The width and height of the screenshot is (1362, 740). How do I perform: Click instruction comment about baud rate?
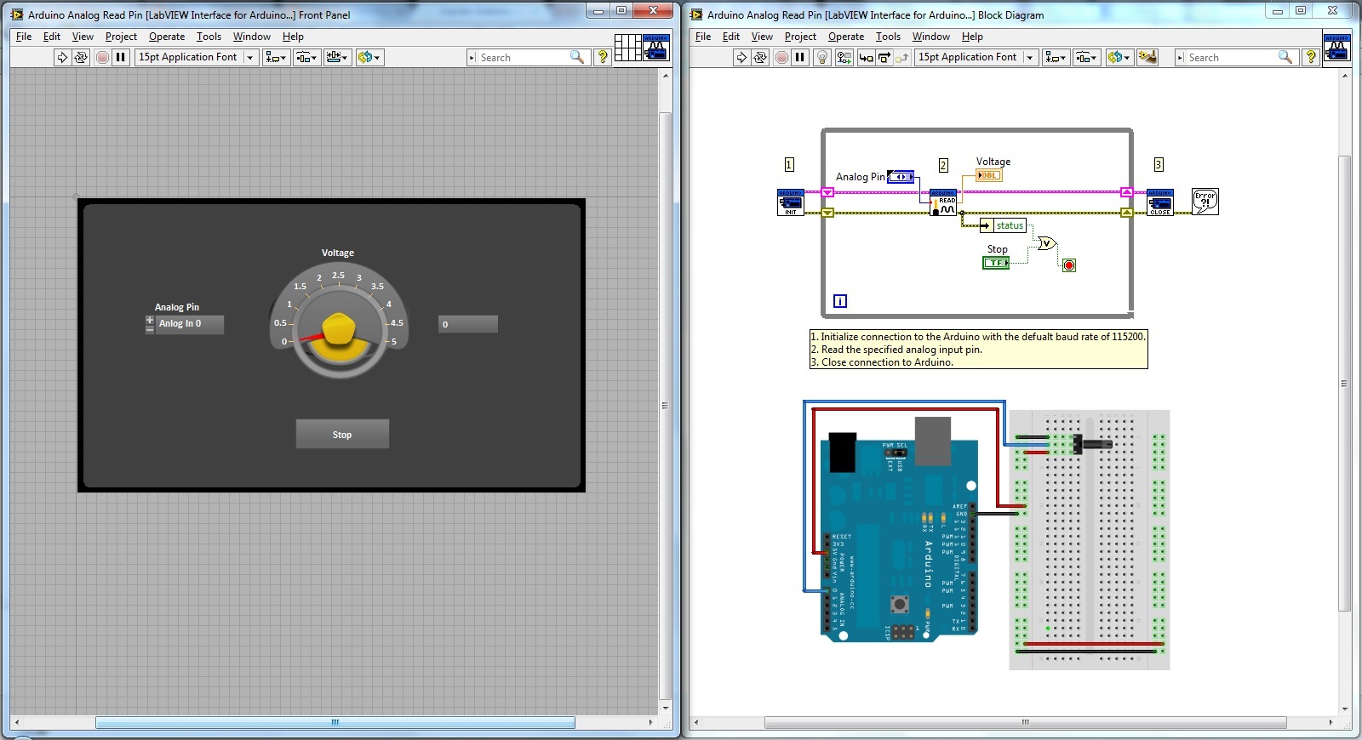point(978,350)
